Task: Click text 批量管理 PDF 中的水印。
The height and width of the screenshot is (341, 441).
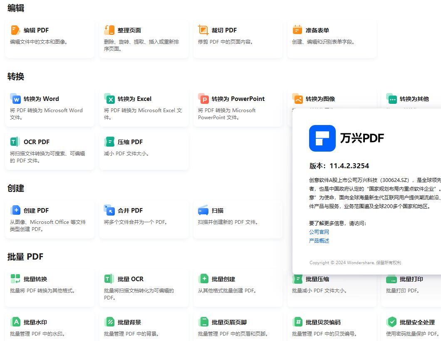Action: click(37, 334)
